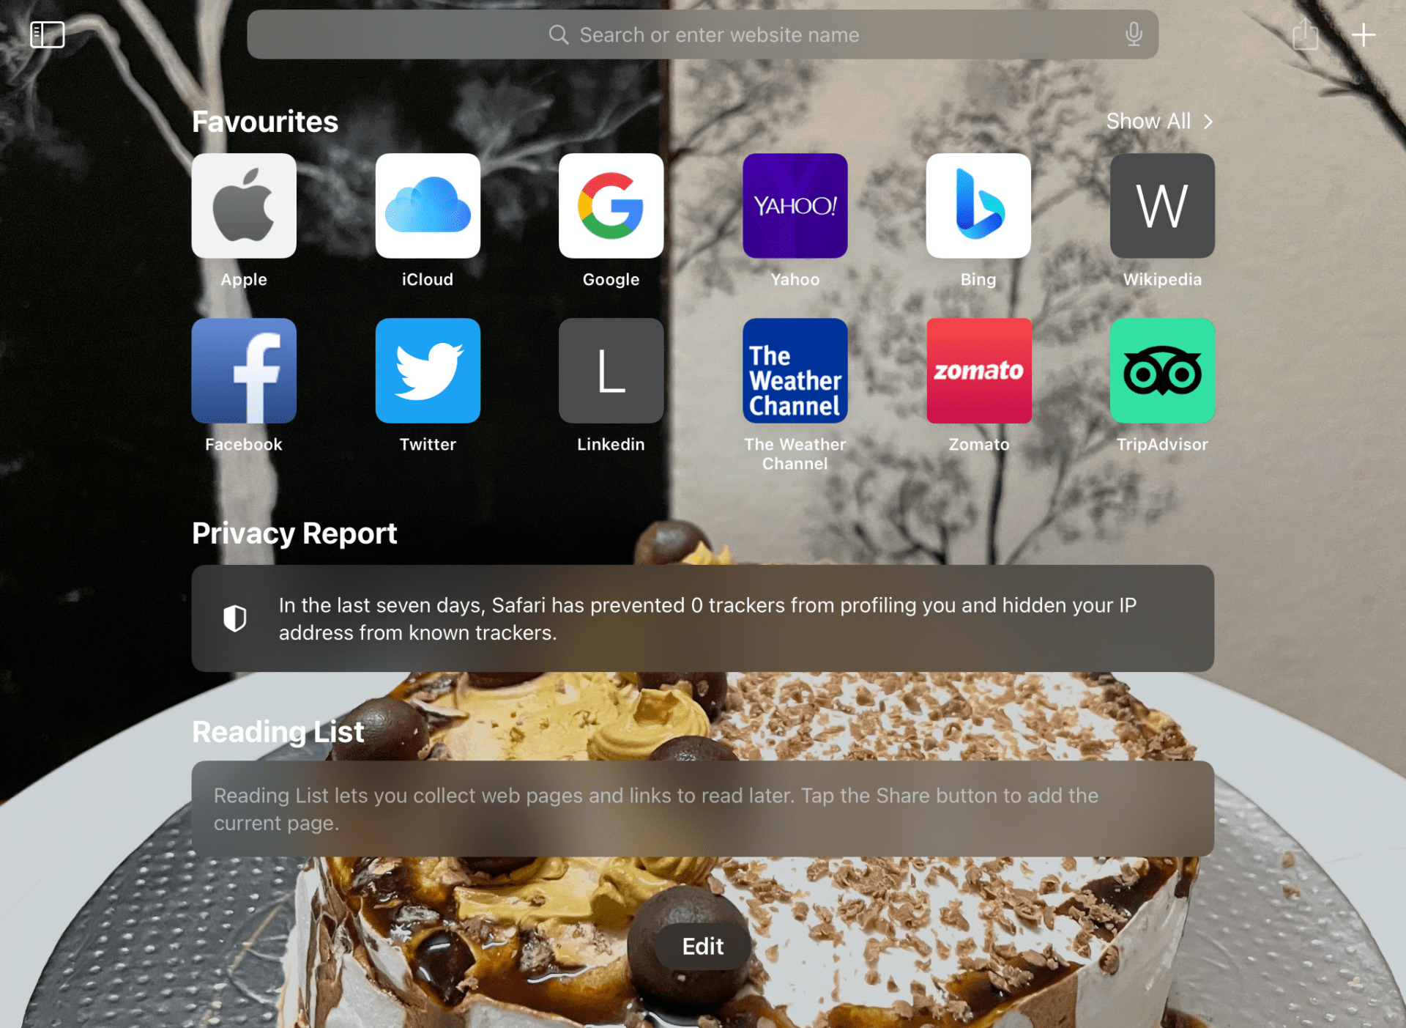Show All Favourites with chevron link
1406x1028 pixels.
[x=1159, y=121]
